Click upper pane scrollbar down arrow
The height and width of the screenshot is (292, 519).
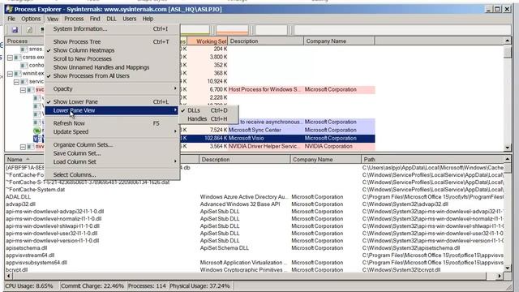click(x=508, y=148)
